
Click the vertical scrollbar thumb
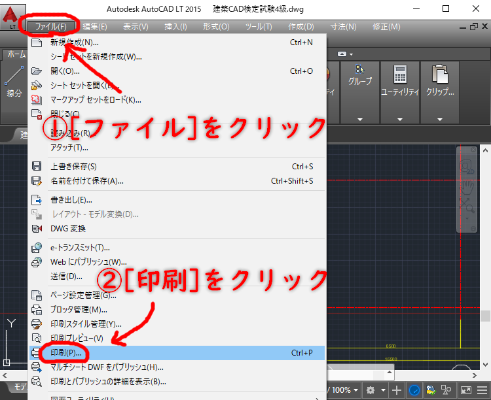click(x=485, y=316)
